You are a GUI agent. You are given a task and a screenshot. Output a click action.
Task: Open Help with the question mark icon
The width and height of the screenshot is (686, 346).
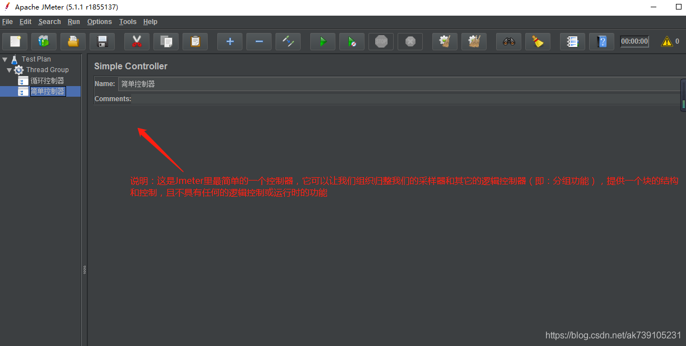point(601,41)
